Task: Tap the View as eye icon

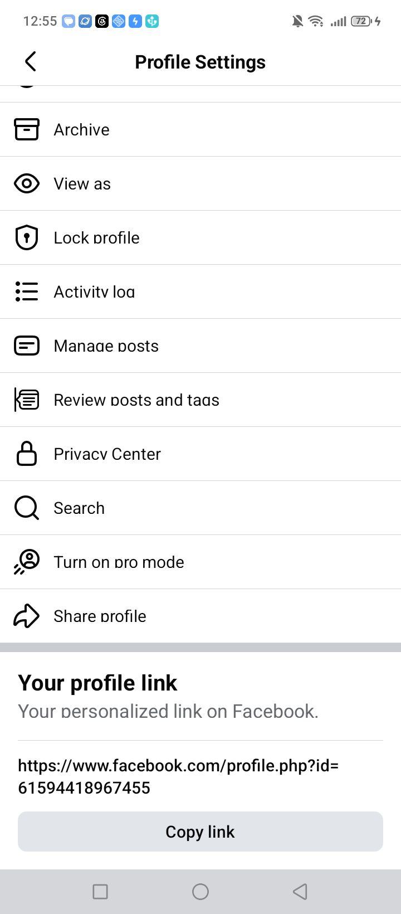Action: (27, 183)
